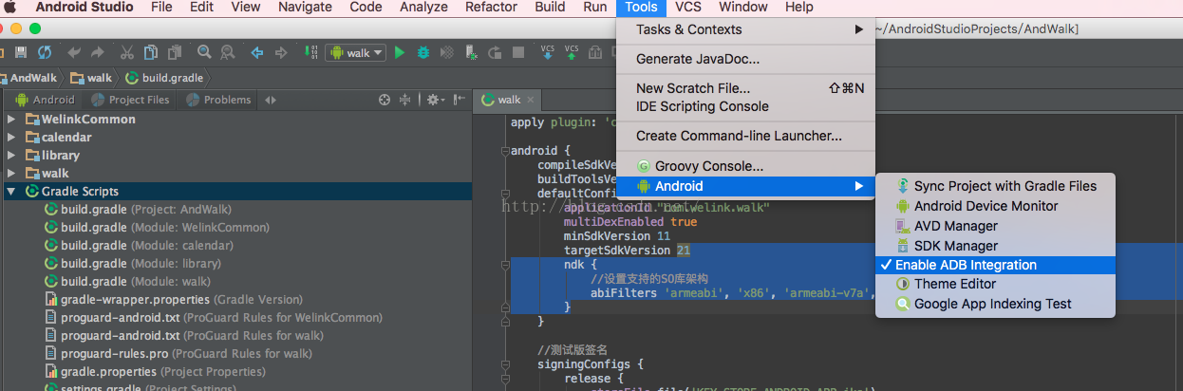Choose New Scratch File... menu item
The width and height of the screenshot is (1183, 391).
click(745, 88)
